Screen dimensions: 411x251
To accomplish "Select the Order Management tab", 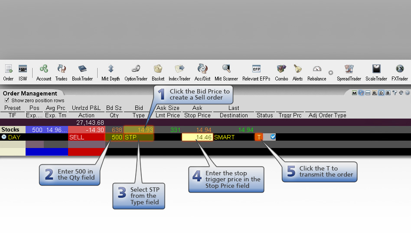I will coord(30,93).
